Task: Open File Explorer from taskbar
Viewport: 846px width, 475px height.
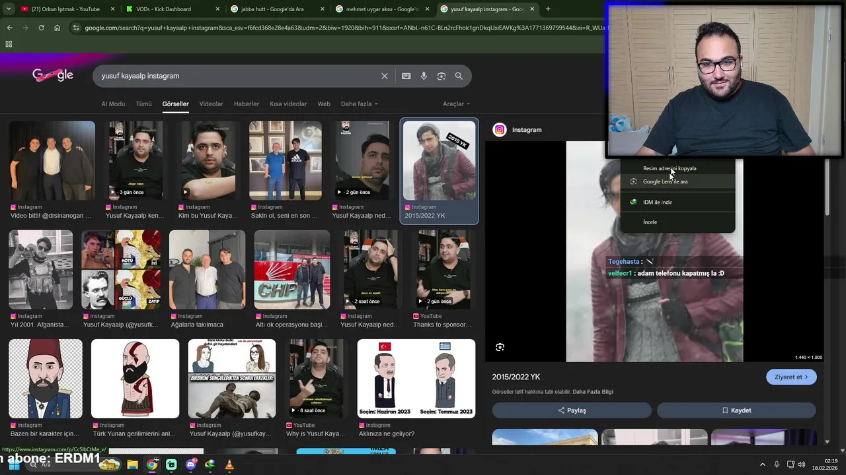Action: click(x=132, y=464)
